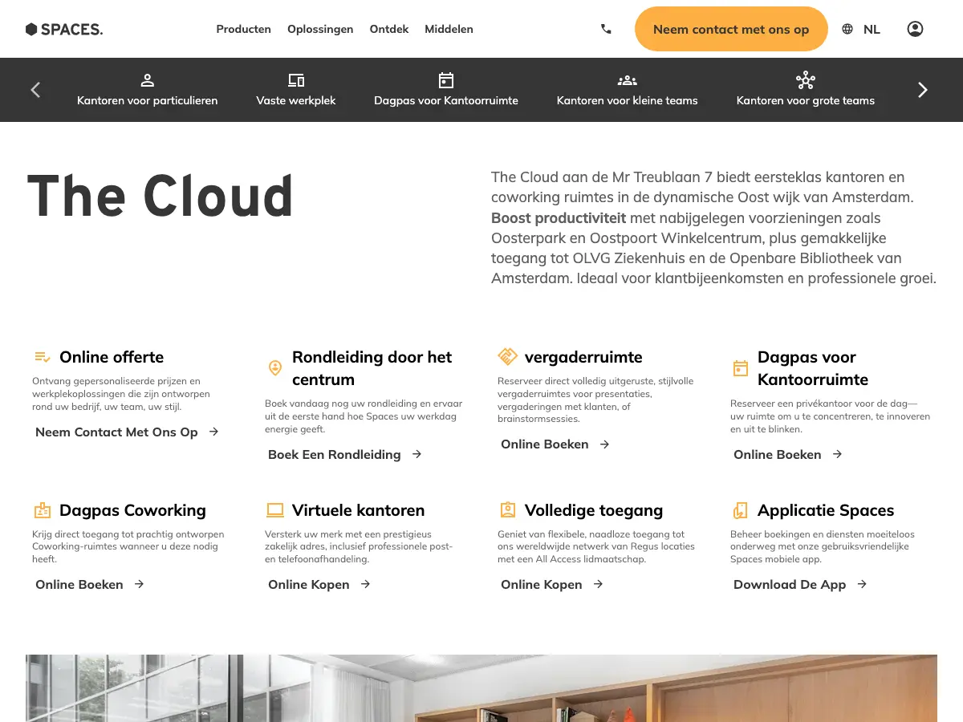Click the phone call icon
963x722 pixels.
click(606, 29)
